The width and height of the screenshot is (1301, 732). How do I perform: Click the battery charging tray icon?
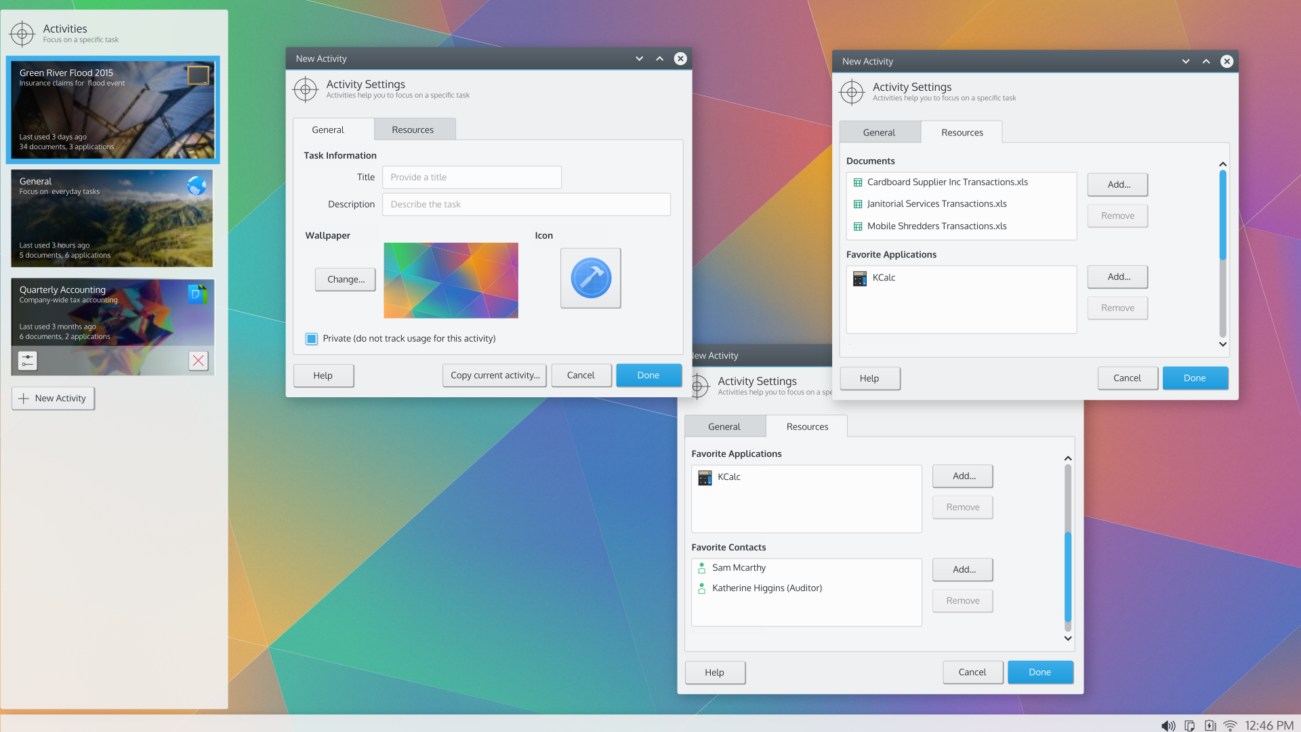tap(1210, 725)
